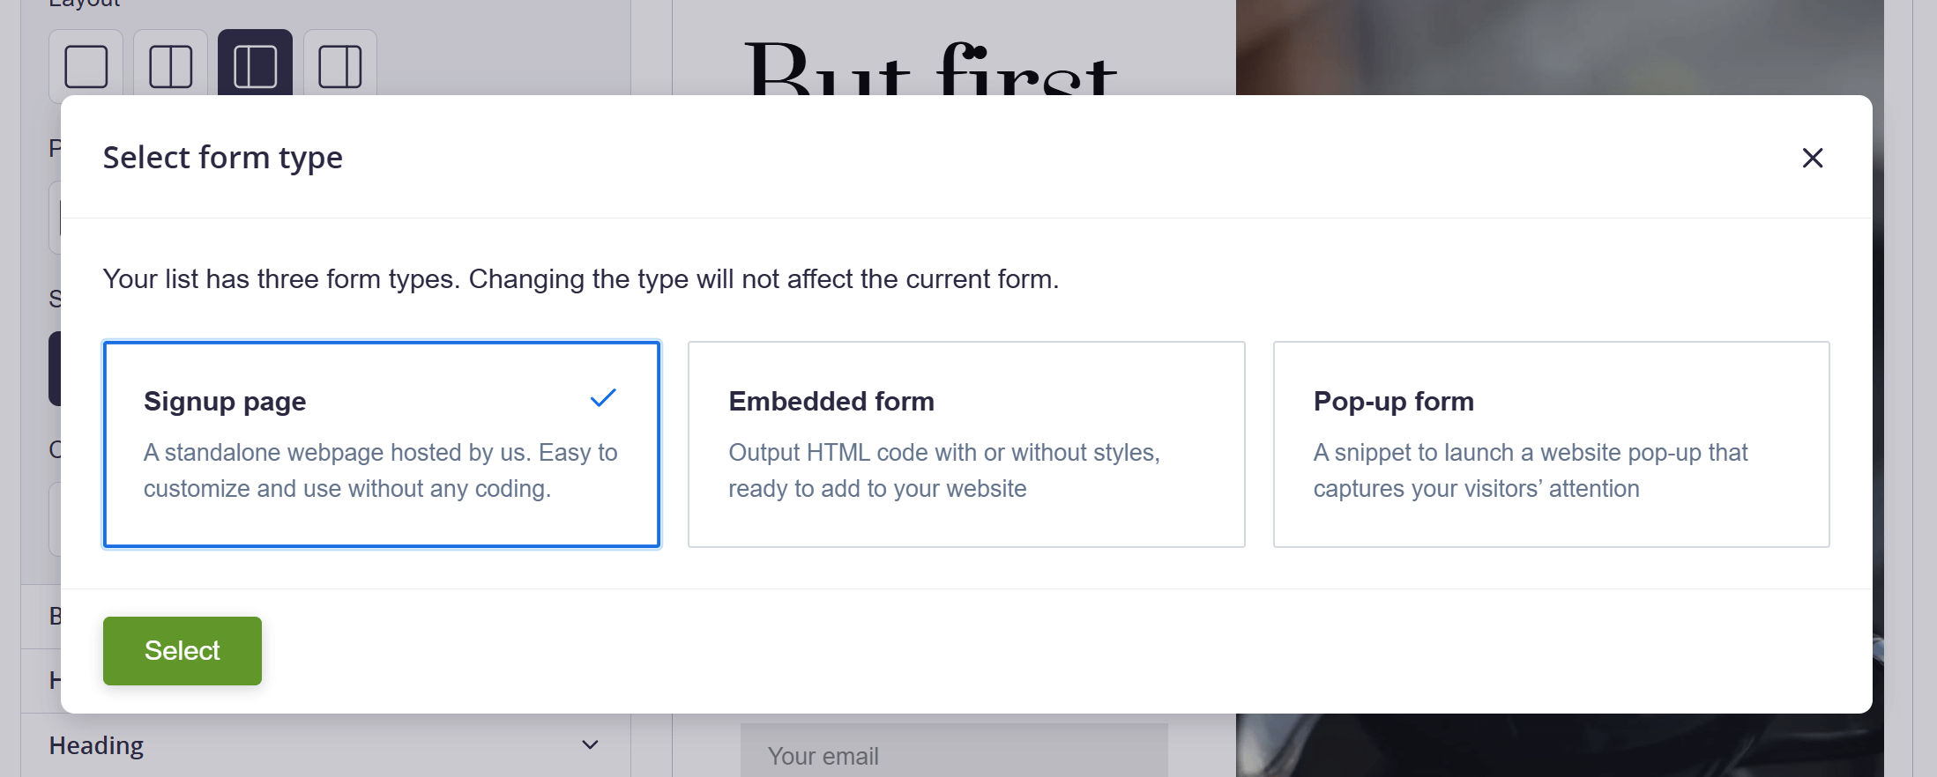Click the 'Signup page' title text
The height and width of the screenshot is (777, 1937).
225,402
